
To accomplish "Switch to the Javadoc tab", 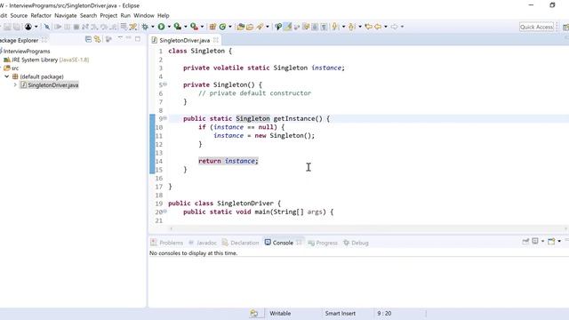I will (203, 243).
